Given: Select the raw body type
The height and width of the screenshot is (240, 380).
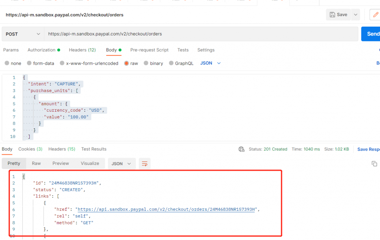Looking at the screenshot, I should pyautogui.click(x=131, y=63).
